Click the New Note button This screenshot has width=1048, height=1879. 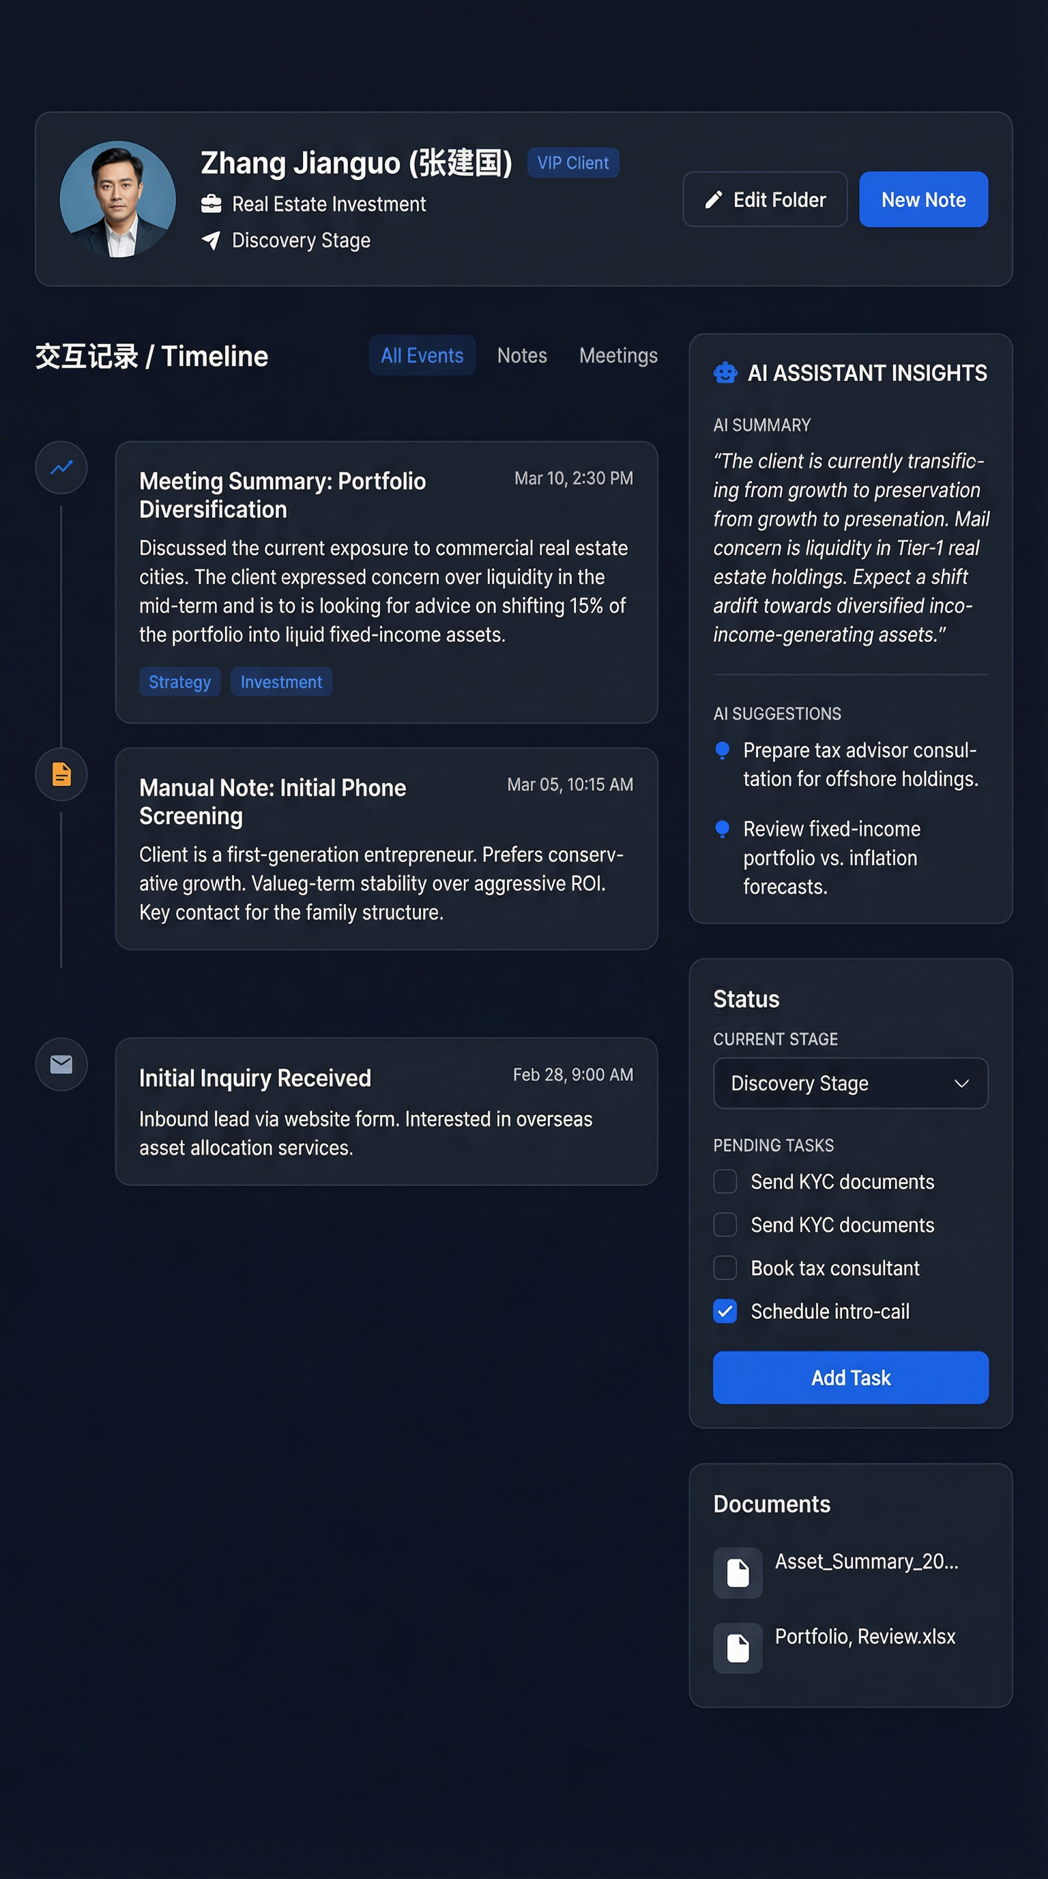point(922,199)
